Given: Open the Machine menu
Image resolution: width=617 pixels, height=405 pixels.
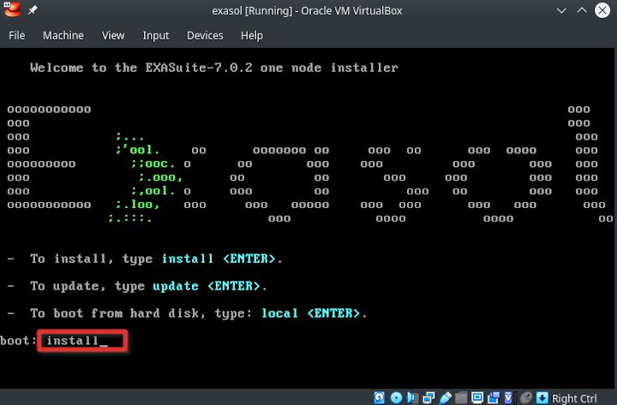Looking at the screenshot, I should [63, 35].
